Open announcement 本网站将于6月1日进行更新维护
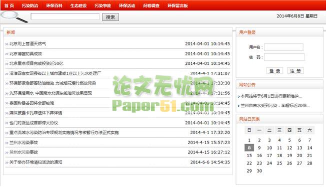 (271, 96)
